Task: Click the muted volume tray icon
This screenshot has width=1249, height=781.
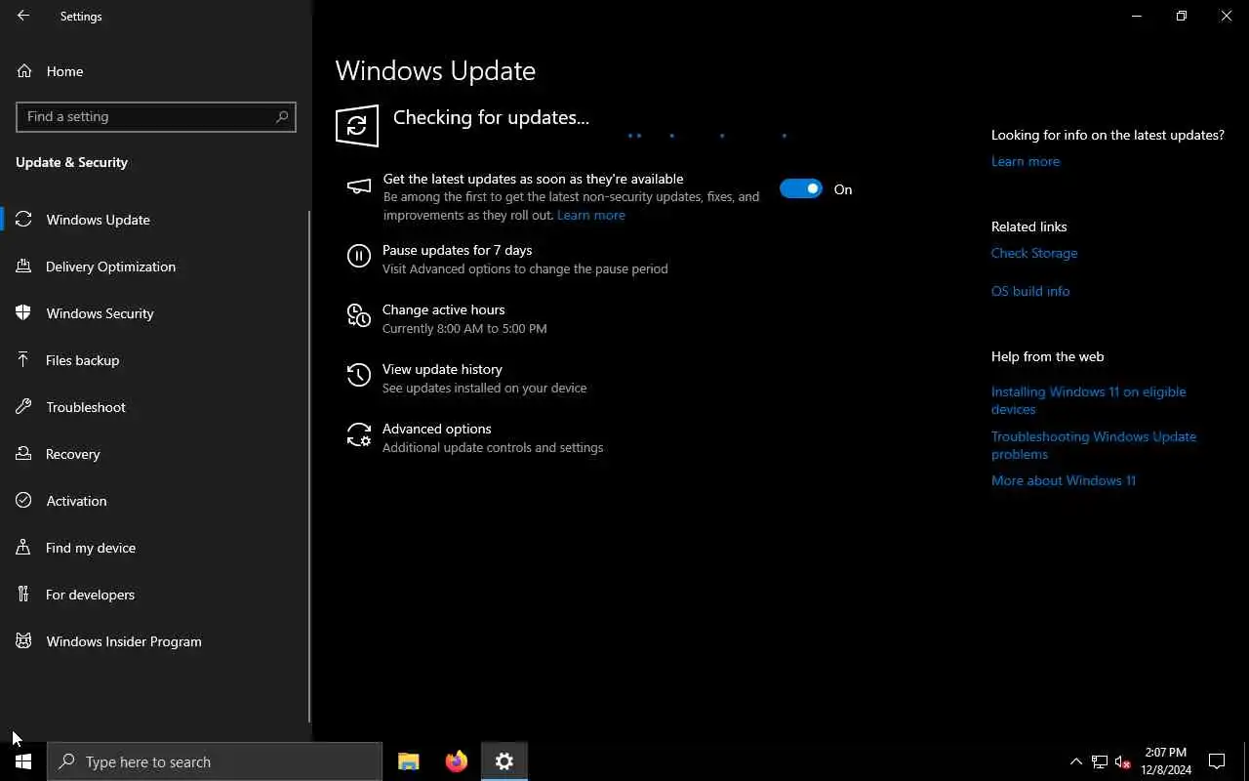Action: coord(1123,761)
